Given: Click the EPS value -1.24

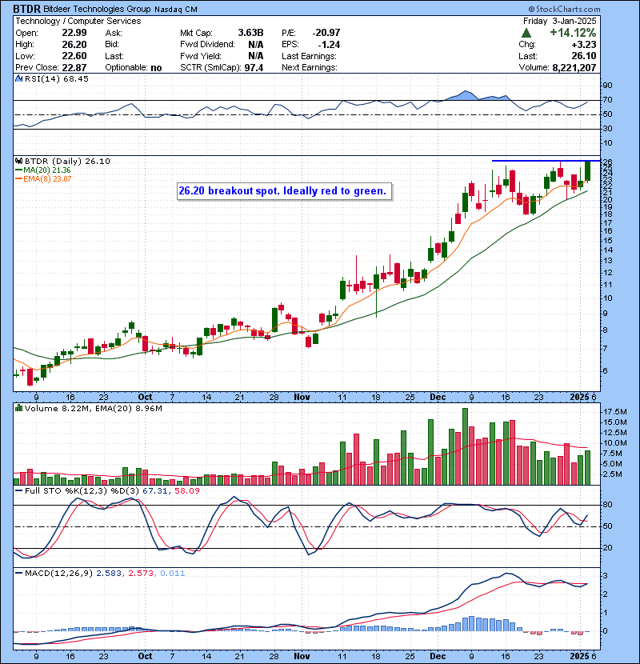Looking at the screenshot, I should point(329,45).
